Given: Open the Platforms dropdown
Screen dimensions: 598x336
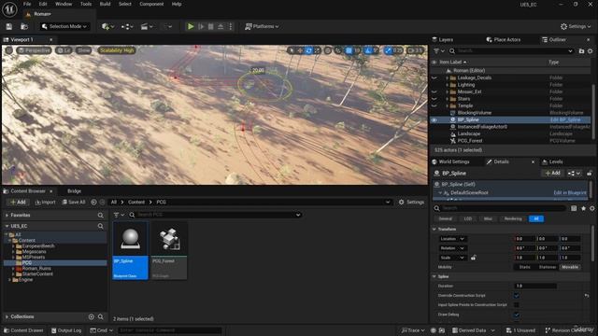Looking at the screenshot, I should click(x=262, y=26).
